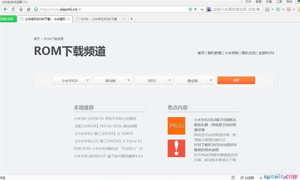Go to browser home page icon
The width and height of the screenshot is (300, 180).
(21, 9)
